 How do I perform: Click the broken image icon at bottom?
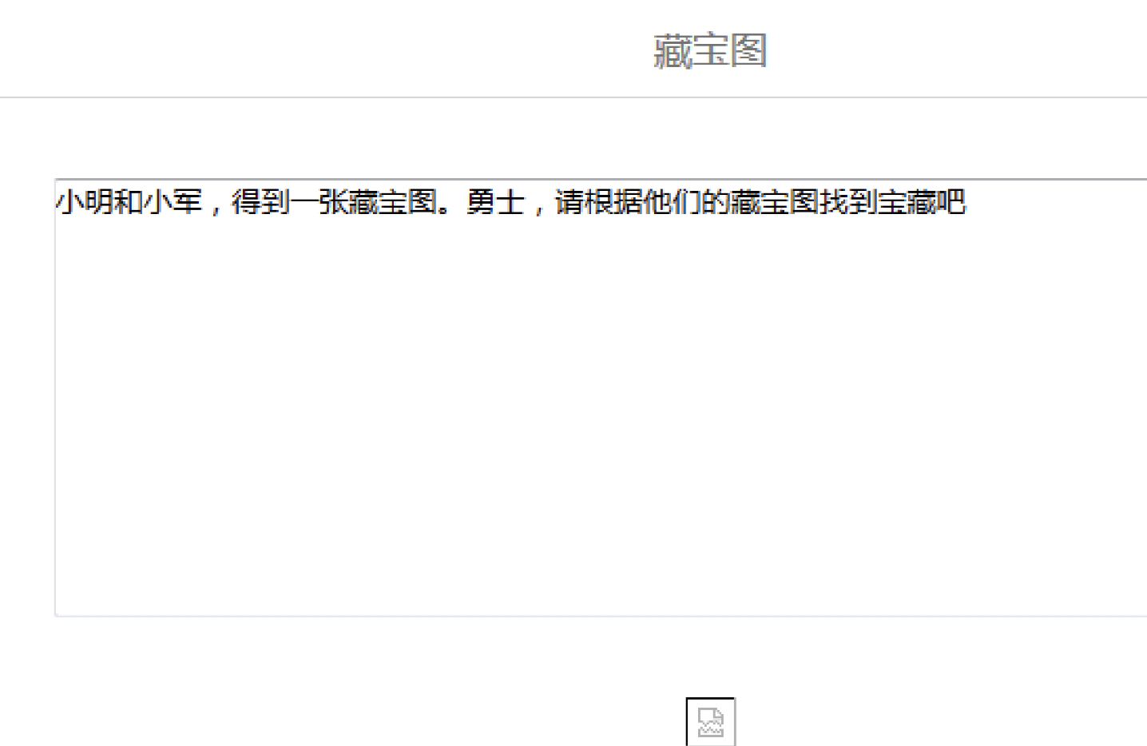pos(710,721)
